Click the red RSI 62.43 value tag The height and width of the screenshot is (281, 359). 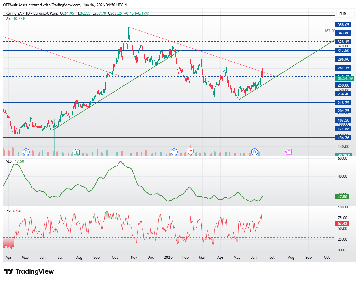342,223
